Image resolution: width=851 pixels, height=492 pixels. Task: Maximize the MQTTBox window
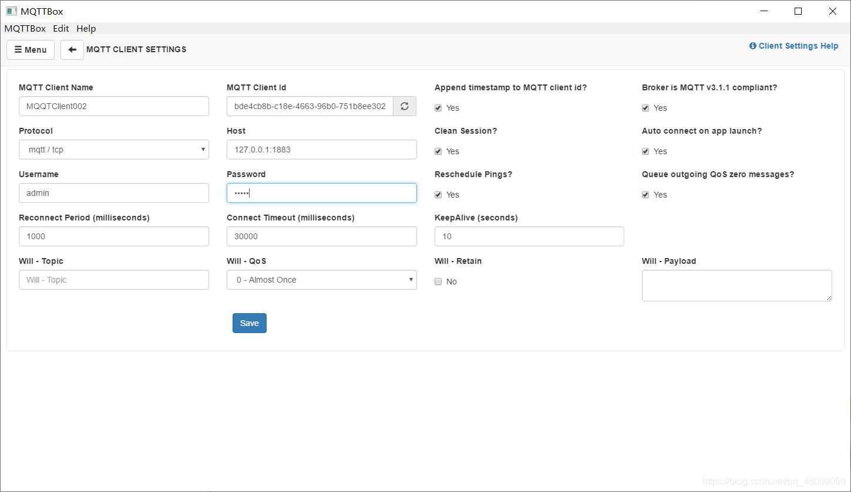(798, 11)
